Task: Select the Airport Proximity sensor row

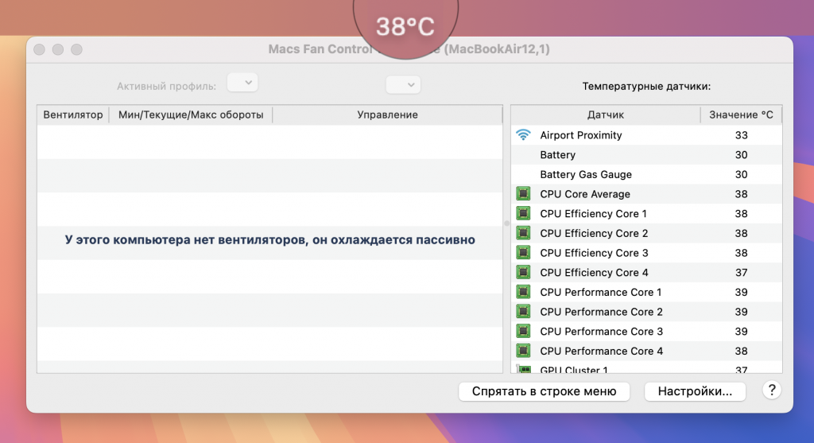Action: pos(646,135)
